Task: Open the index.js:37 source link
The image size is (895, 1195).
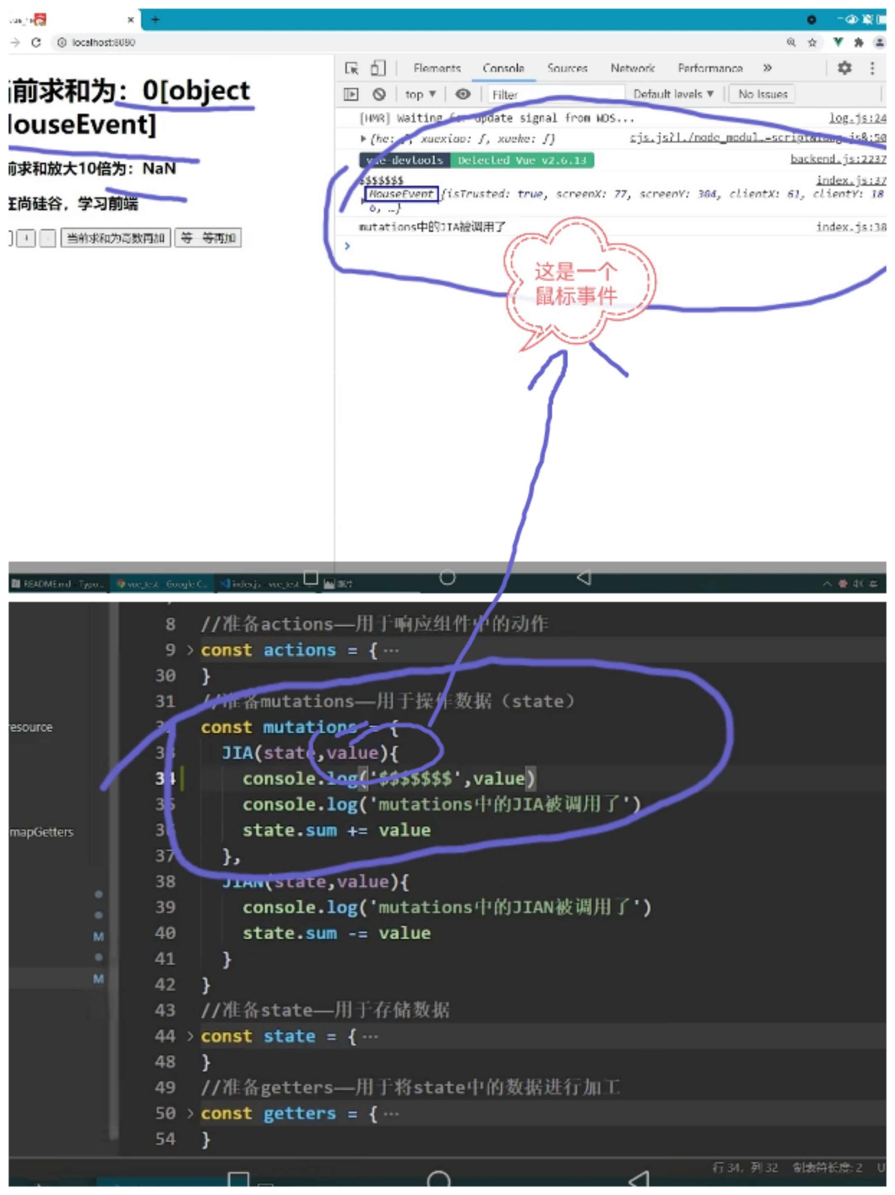Action: pyautogui.click(x=850, y=180)
